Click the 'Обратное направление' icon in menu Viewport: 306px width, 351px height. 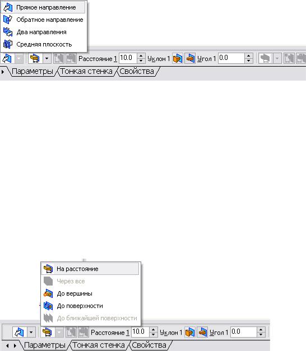8,20
